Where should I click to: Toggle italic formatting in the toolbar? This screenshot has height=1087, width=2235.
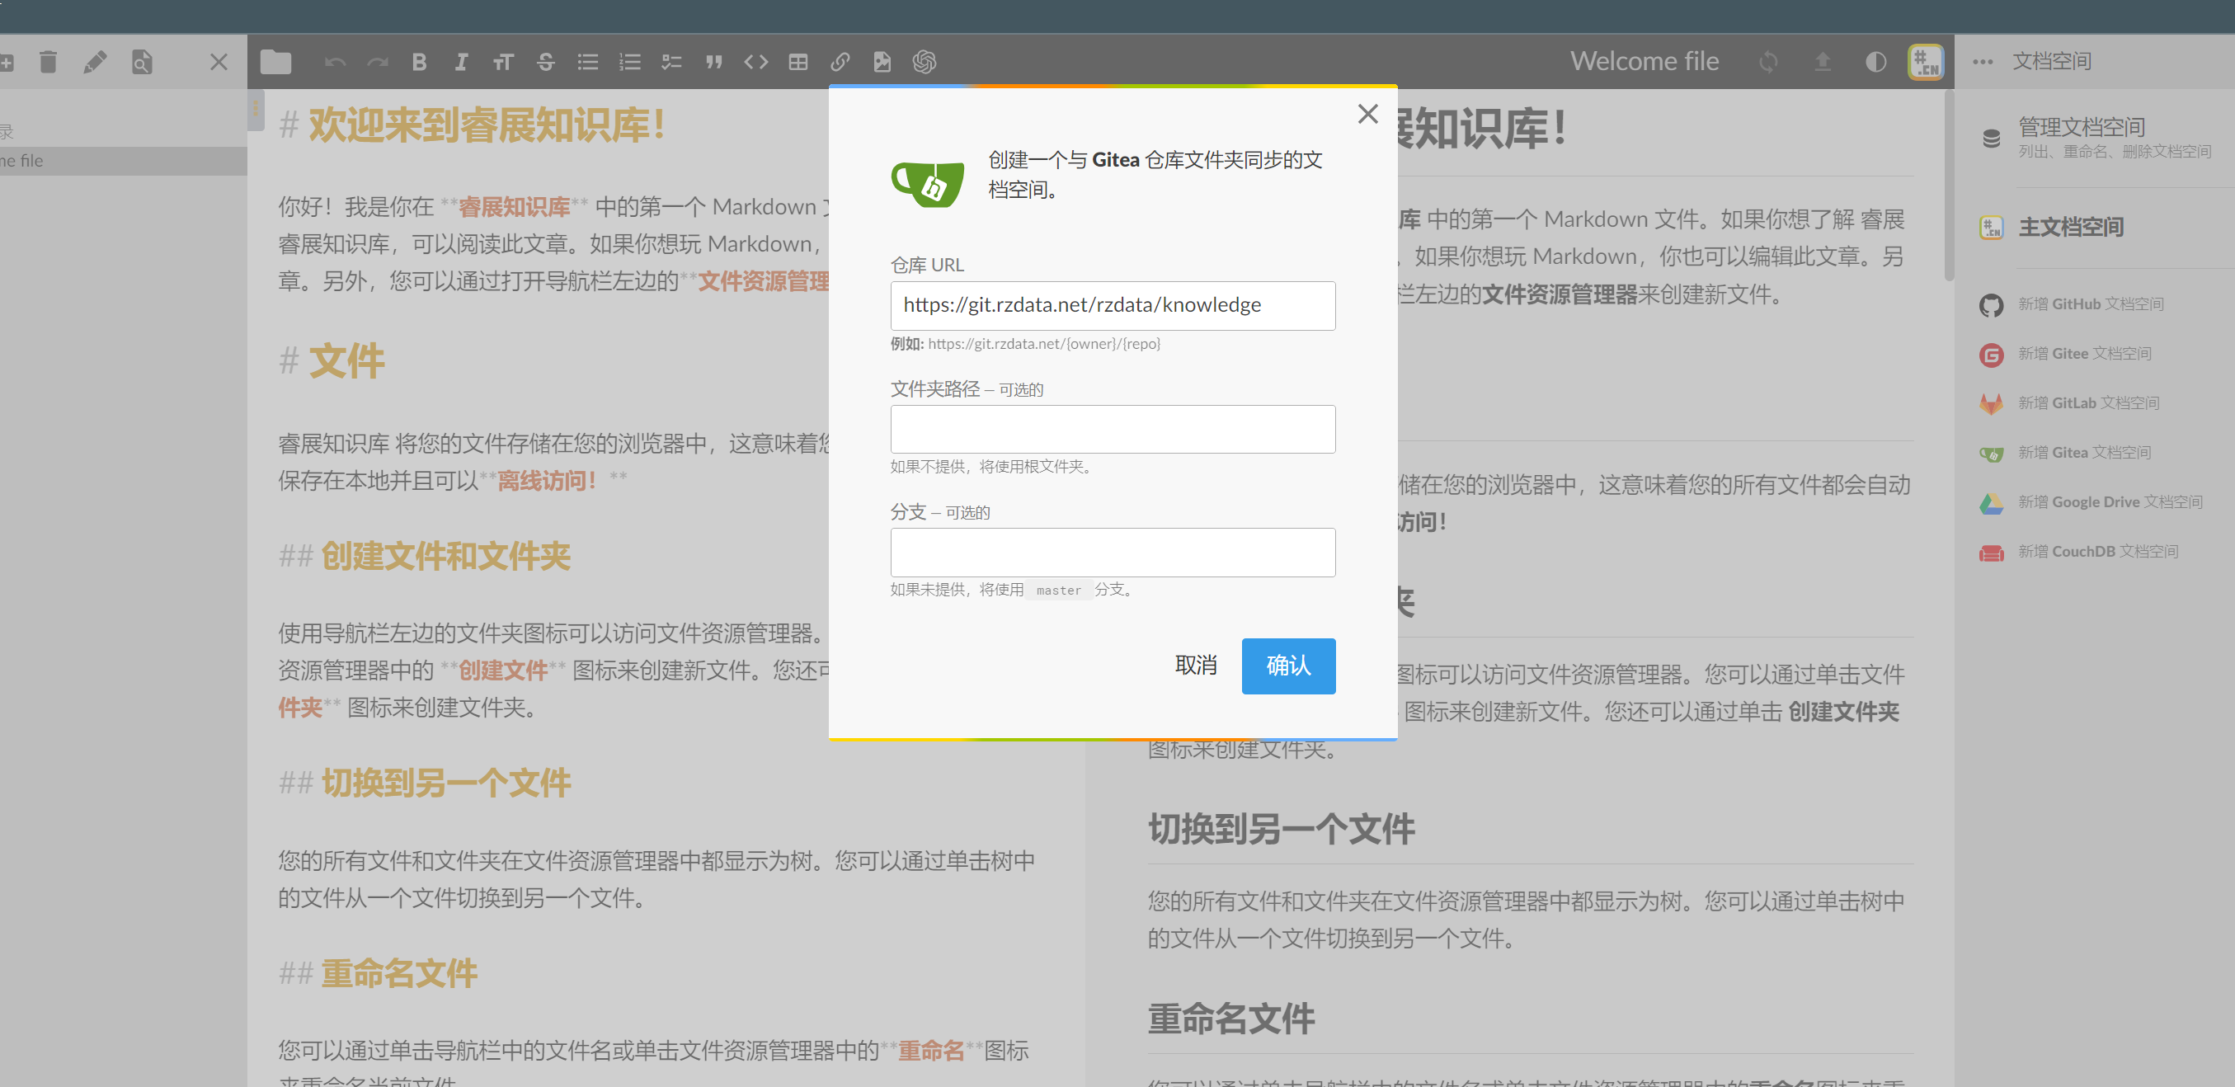tap(461, 62)
